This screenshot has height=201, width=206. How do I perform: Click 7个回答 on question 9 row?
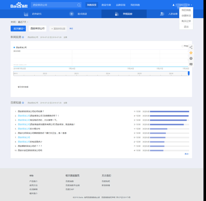pos(137,146)
